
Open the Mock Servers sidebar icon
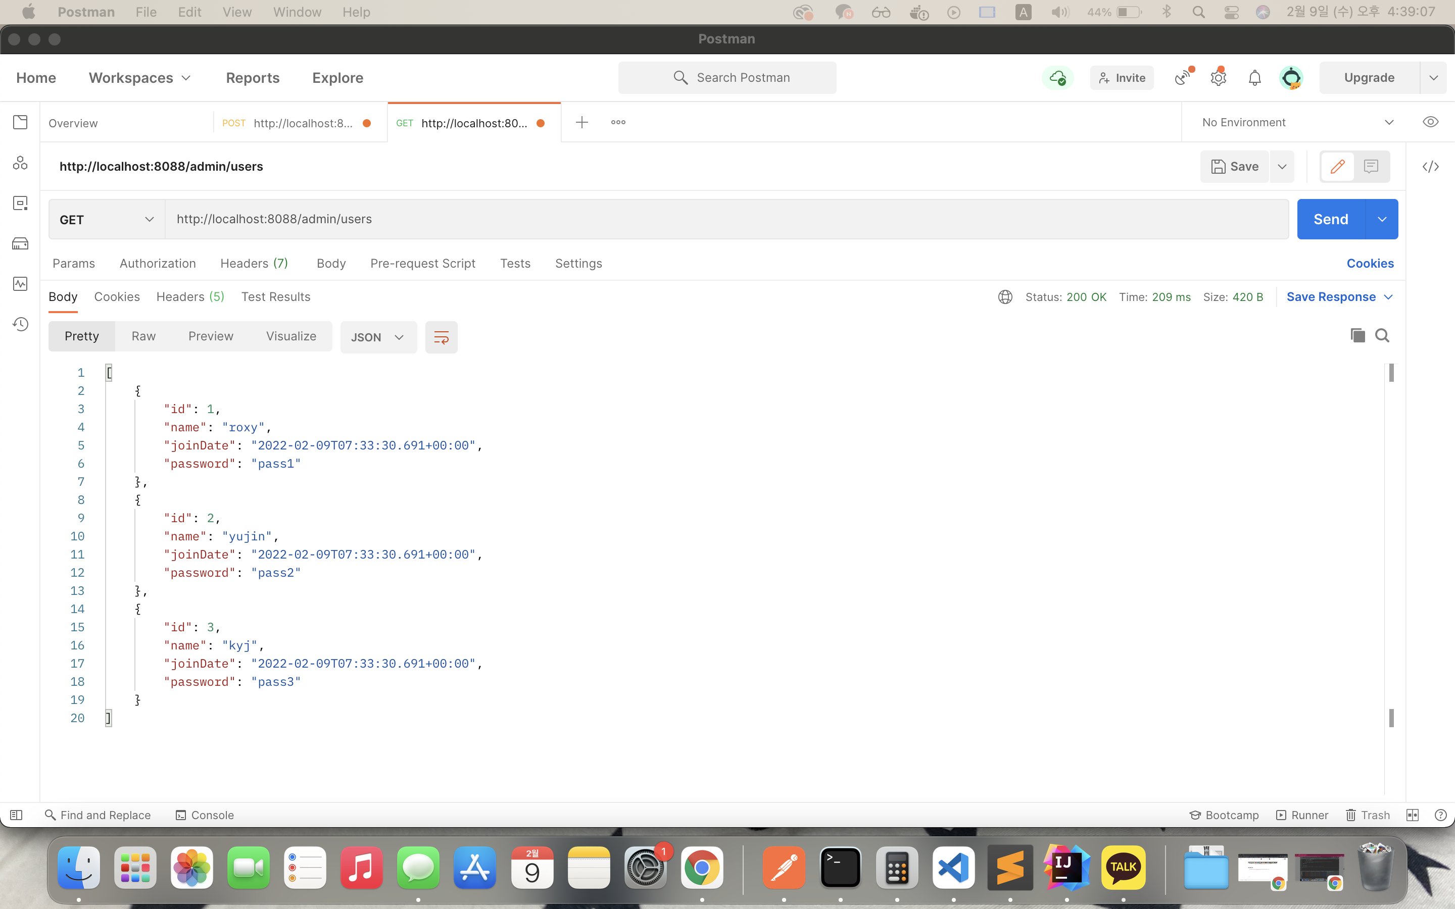[20, 243]
